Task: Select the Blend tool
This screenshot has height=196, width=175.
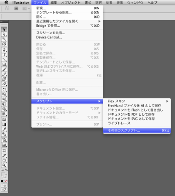Action: point(4,134)
